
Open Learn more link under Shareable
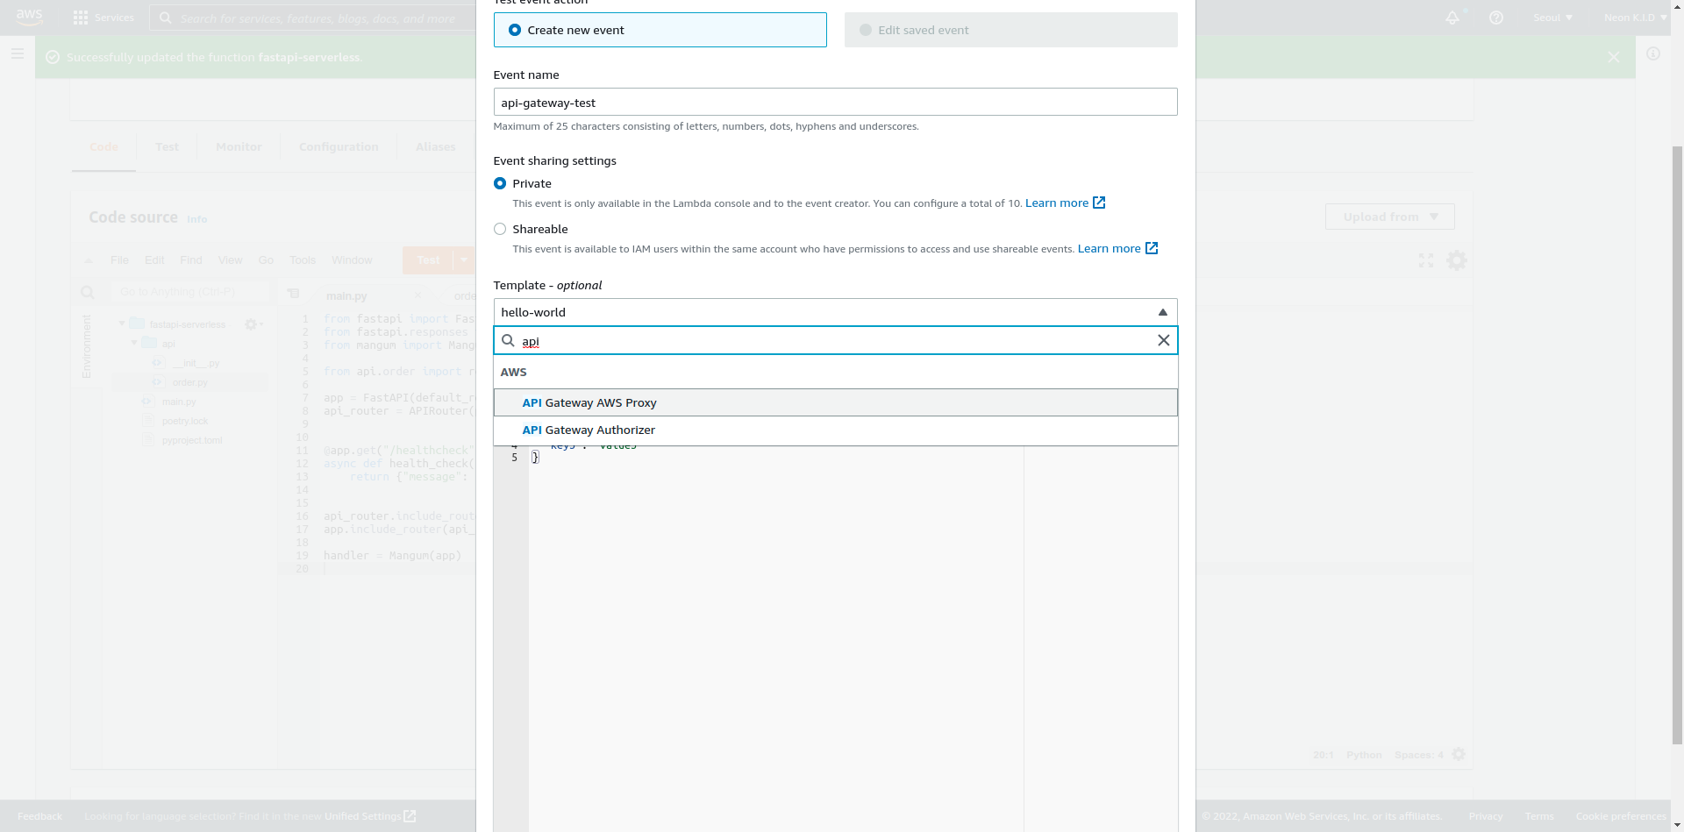tap(1110, 248)
